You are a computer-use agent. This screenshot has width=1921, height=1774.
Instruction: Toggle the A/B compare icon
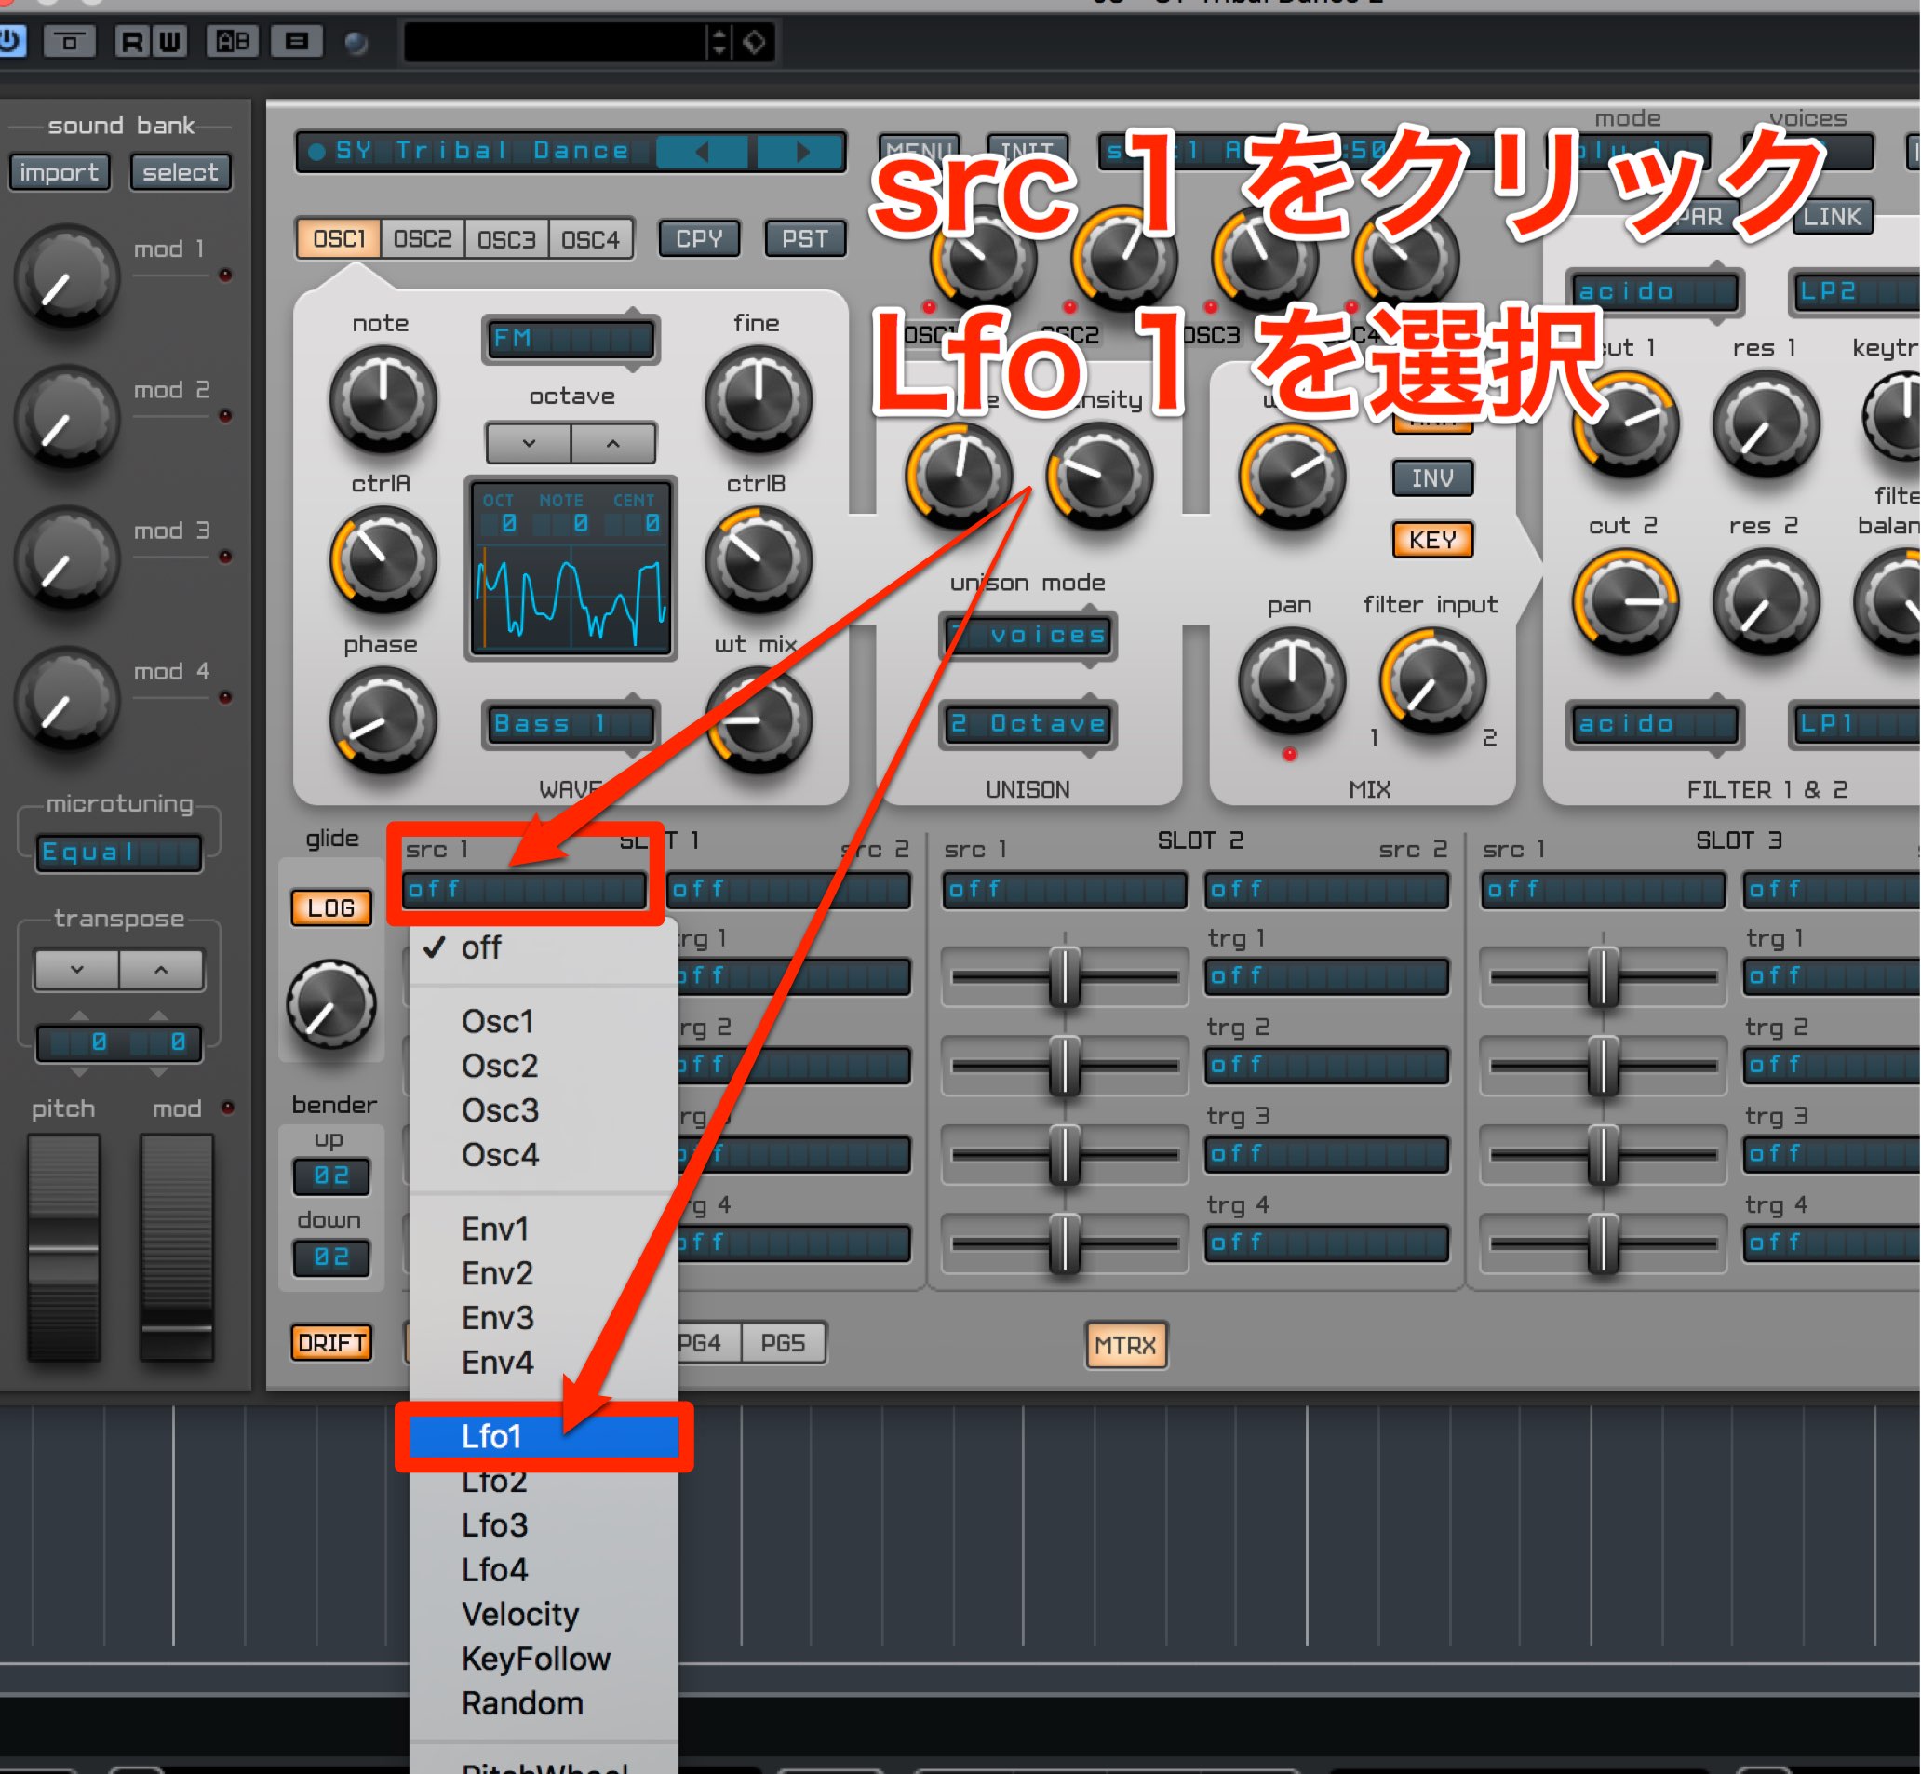(233, 42)
